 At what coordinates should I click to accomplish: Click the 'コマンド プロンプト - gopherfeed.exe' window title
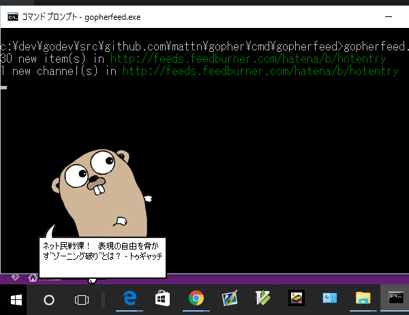[81, 17]
